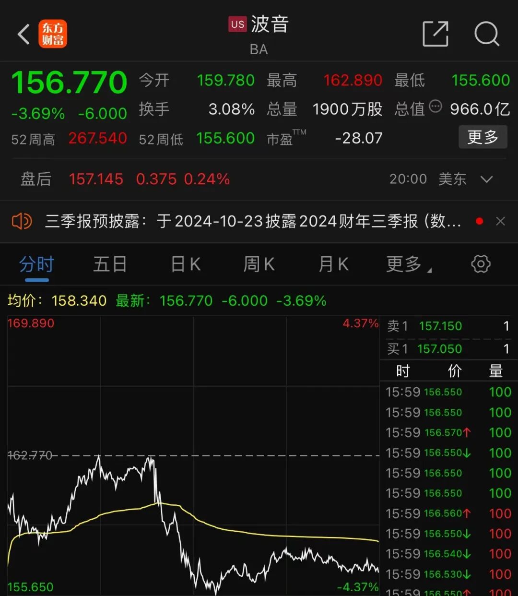518x596 pixels.
Task: Tap the after-hours price 157.145
Action: (x=96, y=179)
